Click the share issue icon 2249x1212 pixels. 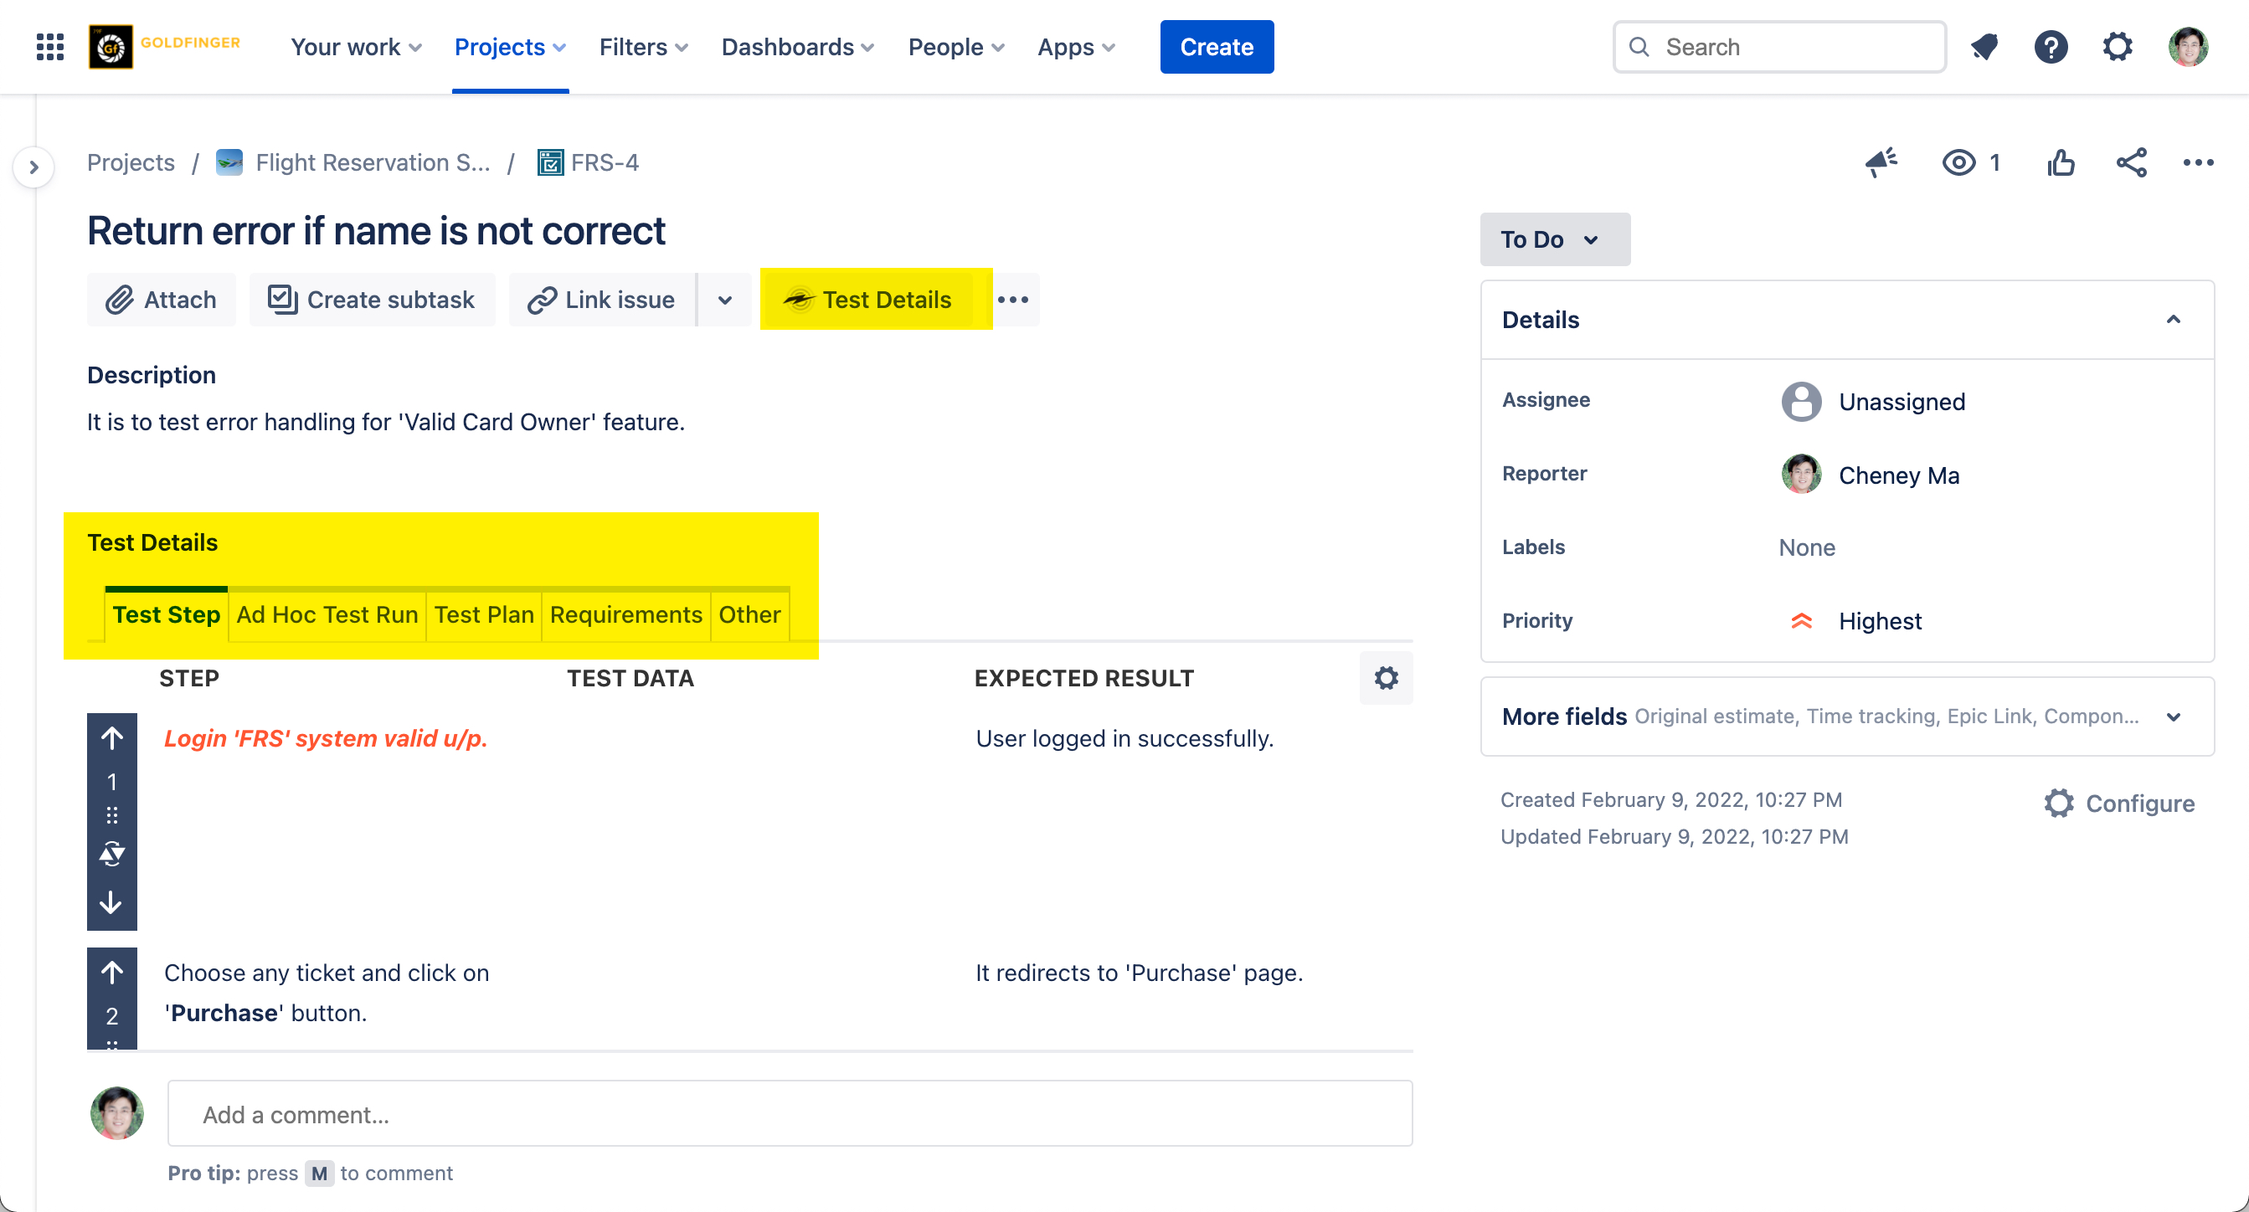(x=2131, y=162)
